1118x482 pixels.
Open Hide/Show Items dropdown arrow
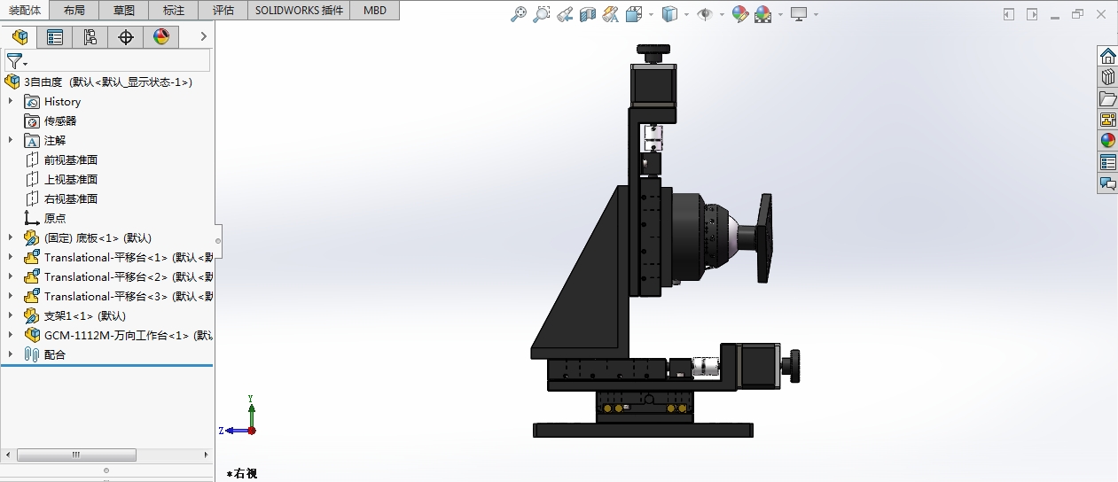722,14
